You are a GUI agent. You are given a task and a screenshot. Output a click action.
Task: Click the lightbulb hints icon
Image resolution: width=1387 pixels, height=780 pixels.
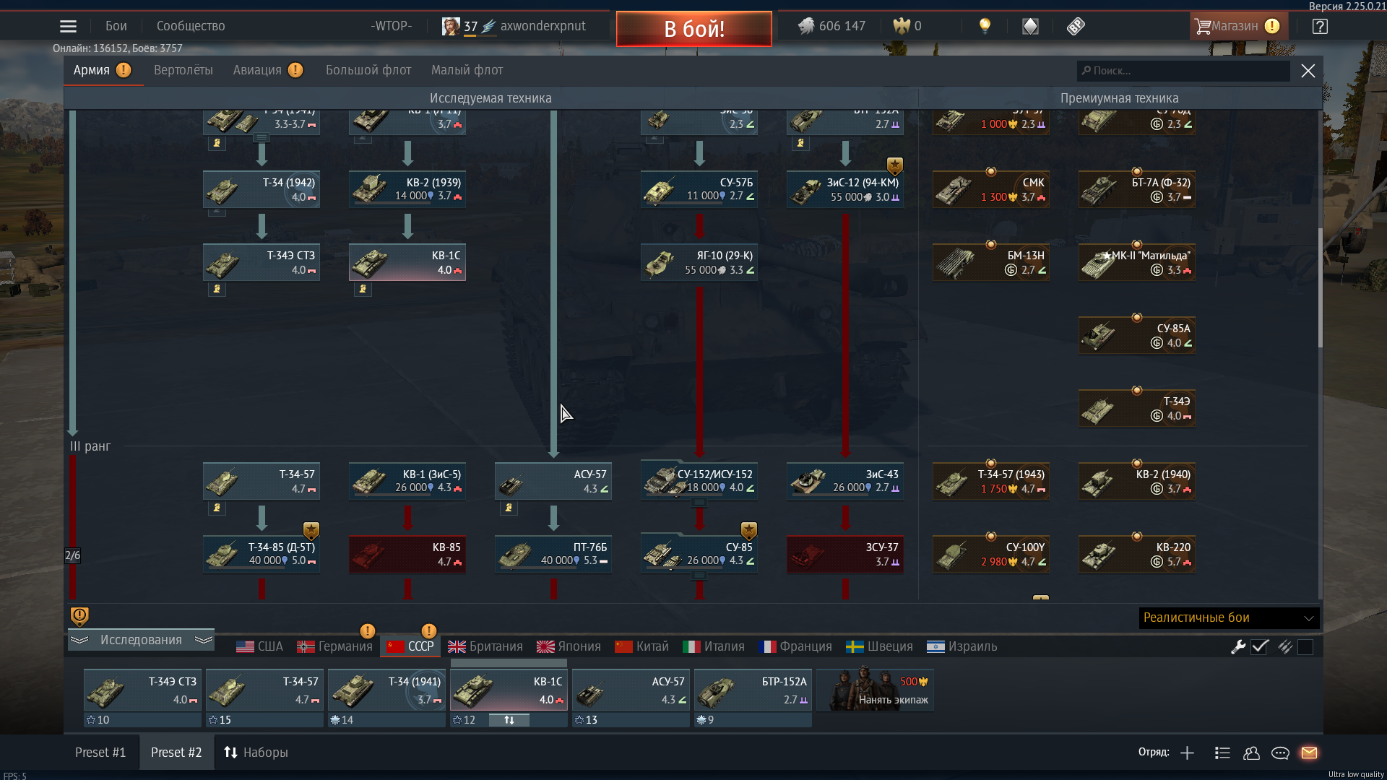(x=985, y=26)
